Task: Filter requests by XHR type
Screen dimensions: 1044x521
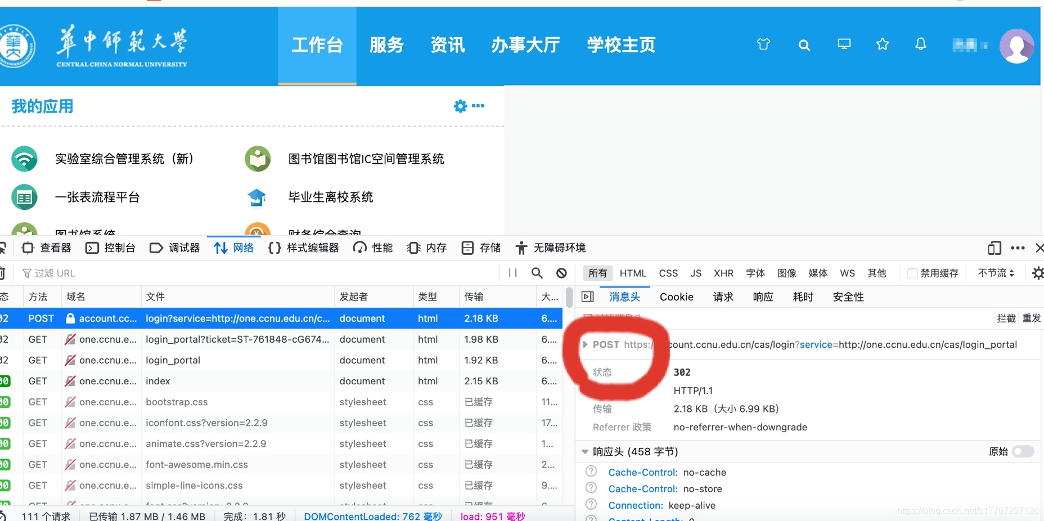Action: click(723, 273)
